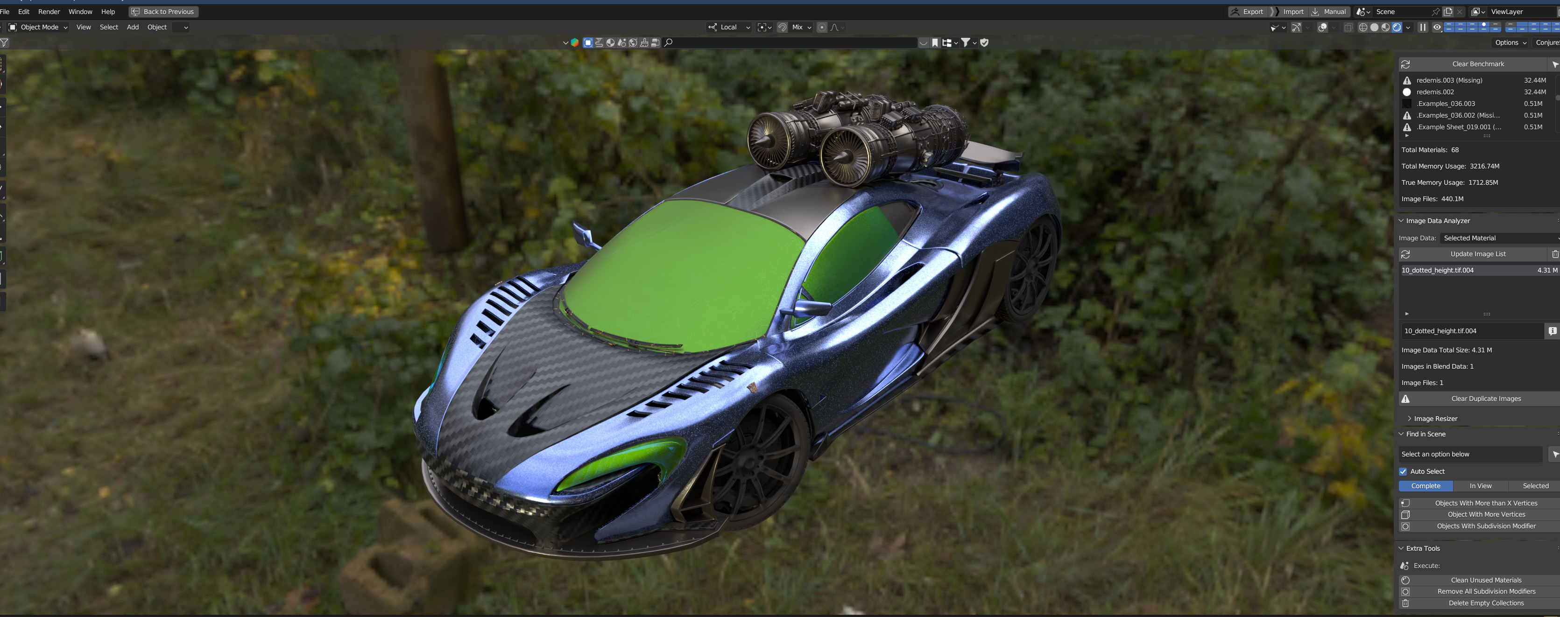Click the Clear Duplicate Images button
Viewport: 1560px width, 617px height.
(x=1485, y=399)
